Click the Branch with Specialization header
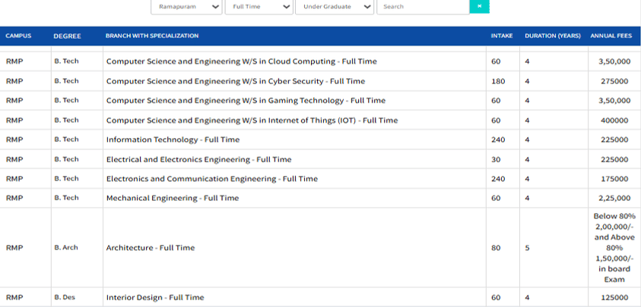Image resolution: width=641 pixels, height=307 pixels. pyautogui.click(x=152, y=36)
